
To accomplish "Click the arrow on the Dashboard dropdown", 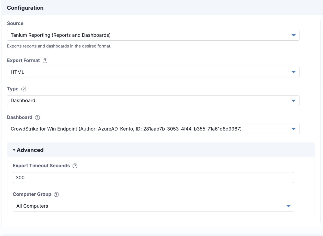I will point(293,129).
